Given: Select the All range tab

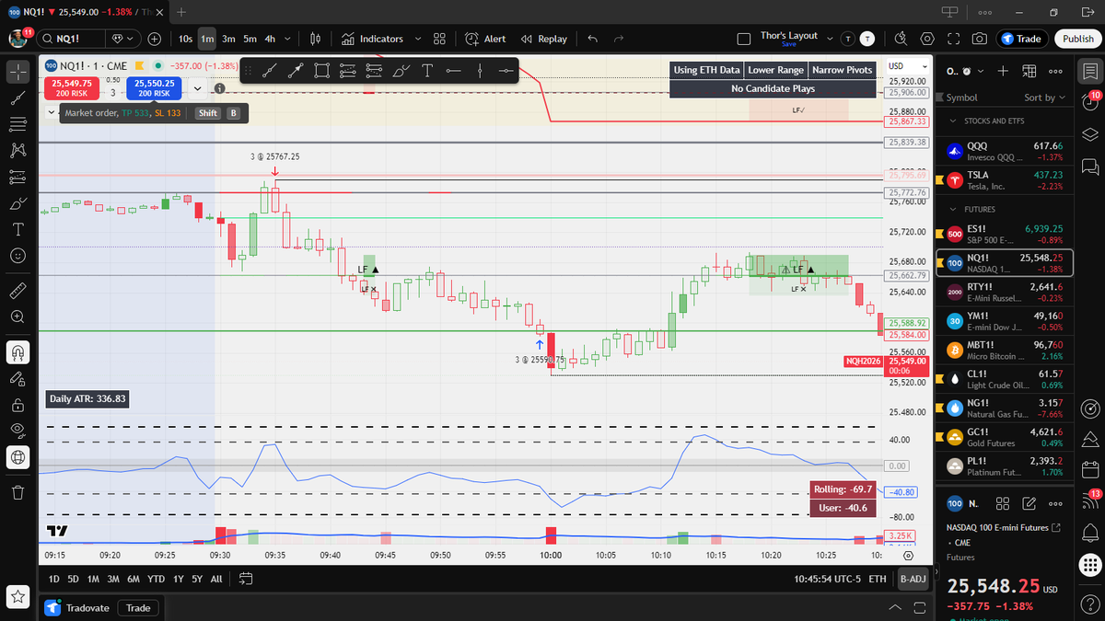Looking at the screenshot, I should pyautogui.click(x=216, y=579).
